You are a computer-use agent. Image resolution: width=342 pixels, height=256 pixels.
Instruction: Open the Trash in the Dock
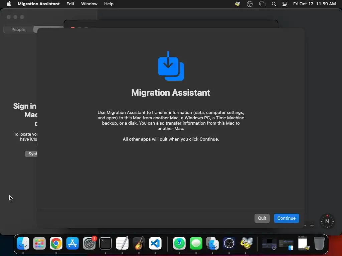pyautogui.click(x=319, y=243)
